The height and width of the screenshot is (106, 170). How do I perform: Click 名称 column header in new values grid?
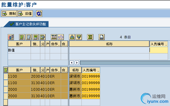(109, 44)
